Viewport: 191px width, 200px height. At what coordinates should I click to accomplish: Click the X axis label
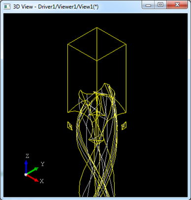pos(42,181)
